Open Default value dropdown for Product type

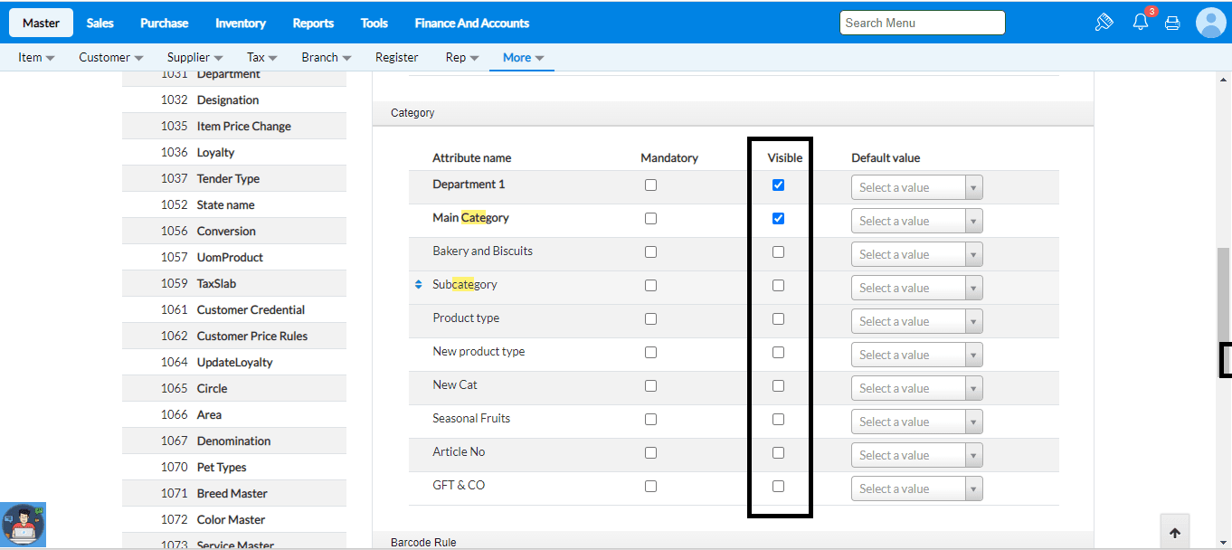[x=916, y=322]
